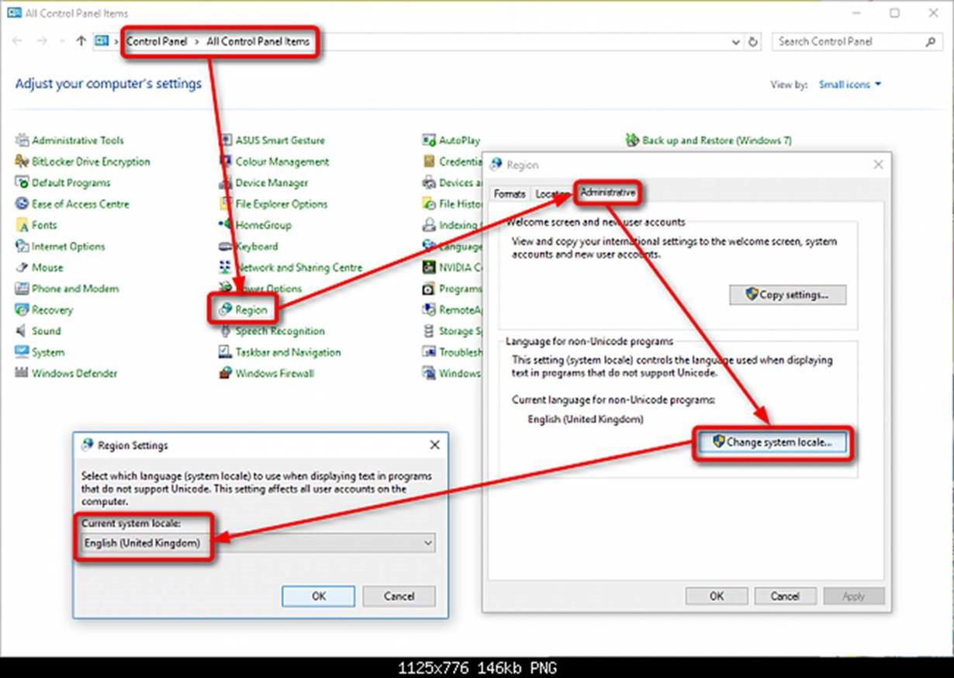This screenshot has height=678, width=954.
Task: Switch to the Formats tab
Action: 510,194
